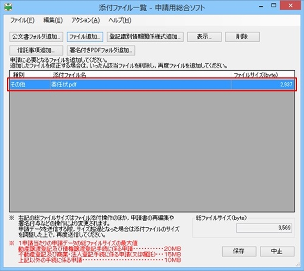Cancel with the 中止 button

pos(277,252)
